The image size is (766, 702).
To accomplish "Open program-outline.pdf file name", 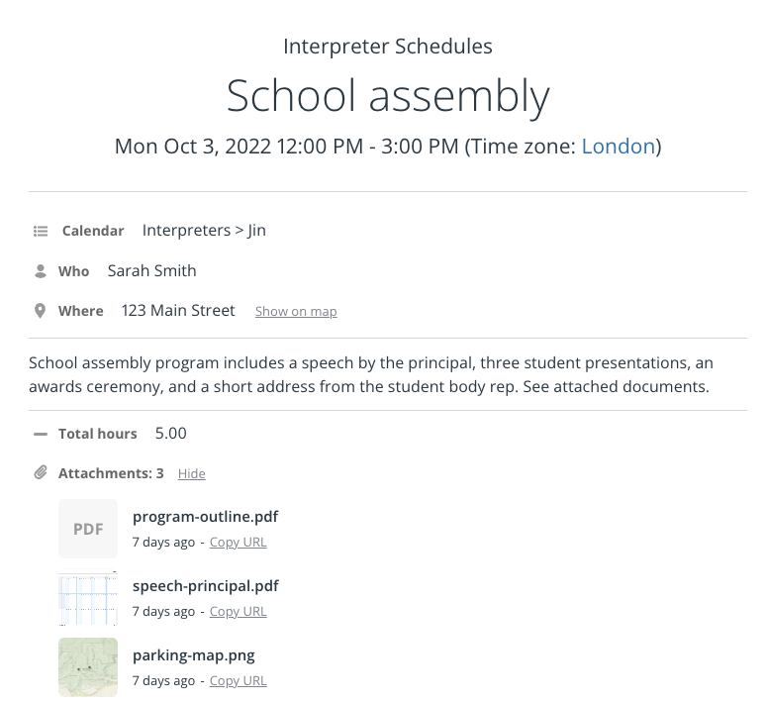I will click(x=205, y=517).
